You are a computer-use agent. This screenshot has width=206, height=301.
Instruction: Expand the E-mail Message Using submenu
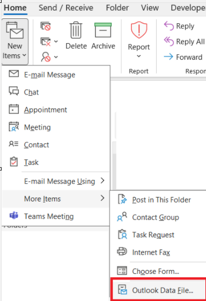click(56, 181)
